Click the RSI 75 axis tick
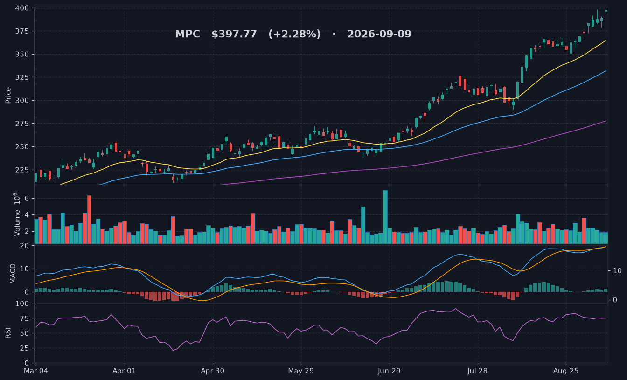 24,319
